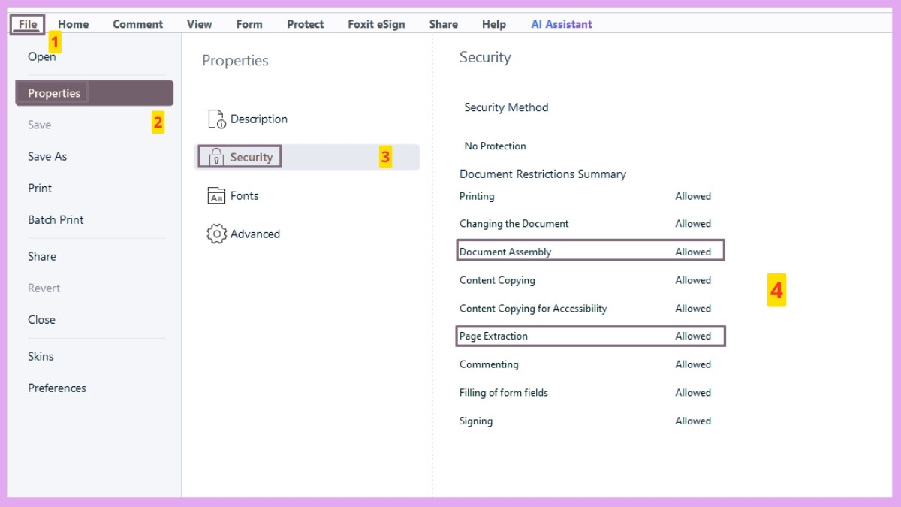Go to the Protect tab
The image size is (901, 507).
point(305,24)
